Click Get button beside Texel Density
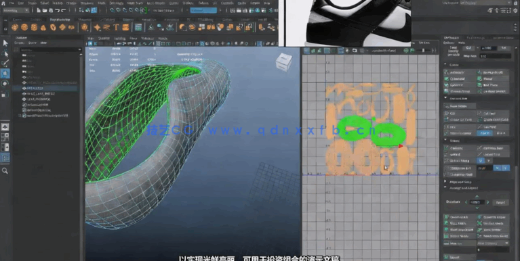The width and height of the screenshot is (520, 261). coord(468,48)
